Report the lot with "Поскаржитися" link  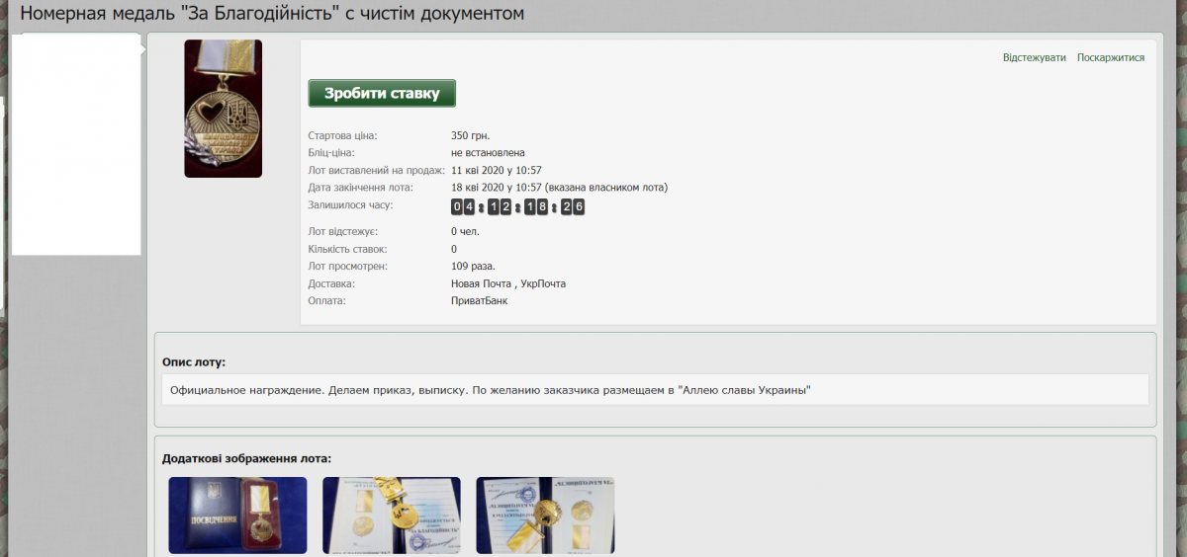pos(1110,57)
